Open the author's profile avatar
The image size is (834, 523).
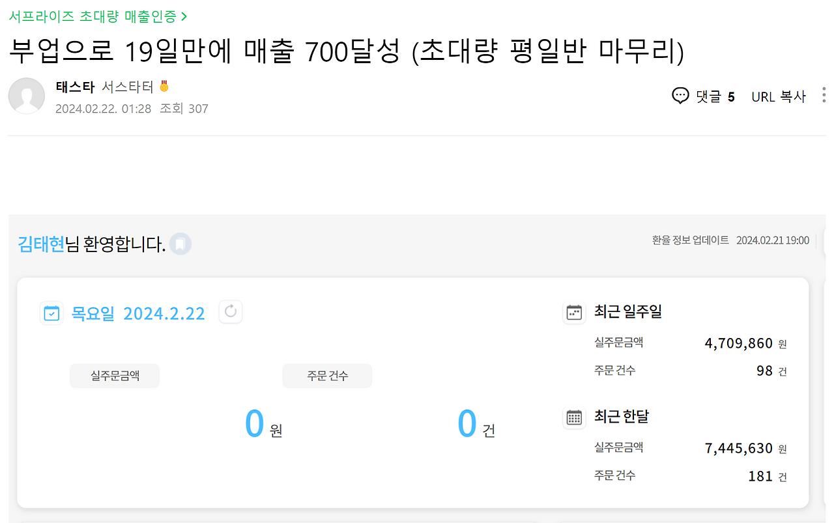point(26,95)
